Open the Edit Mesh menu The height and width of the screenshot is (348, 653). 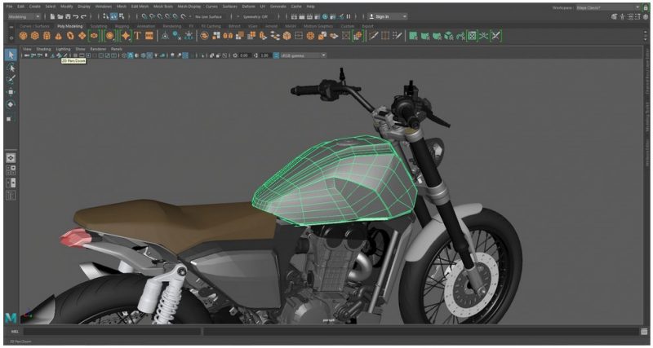tap(140, 7)
